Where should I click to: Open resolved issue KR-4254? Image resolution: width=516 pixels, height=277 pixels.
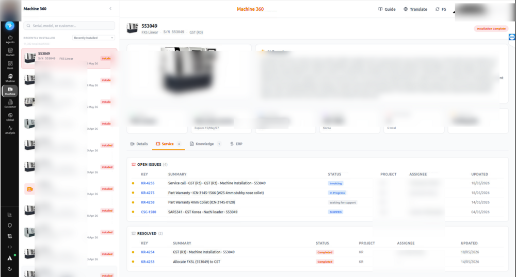point(148,252)
